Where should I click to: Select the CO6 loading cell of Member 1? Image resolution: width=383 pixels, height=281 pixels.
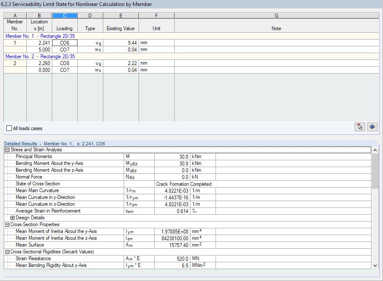click(65, 43)
